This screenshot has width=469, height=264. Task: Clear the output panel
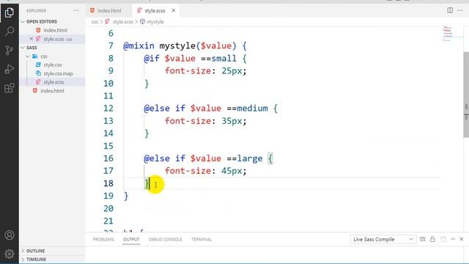422,239
